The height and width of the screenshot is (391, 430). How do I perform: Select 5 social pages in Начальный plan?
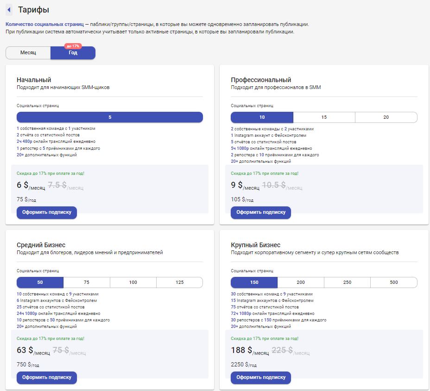pos(110,117)
